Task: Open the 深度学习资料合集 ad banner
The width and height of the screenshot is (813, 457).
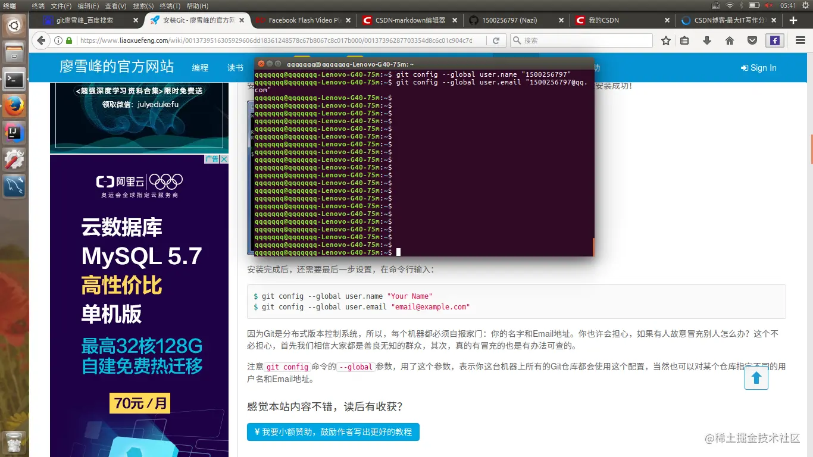Action: [139, 118]
